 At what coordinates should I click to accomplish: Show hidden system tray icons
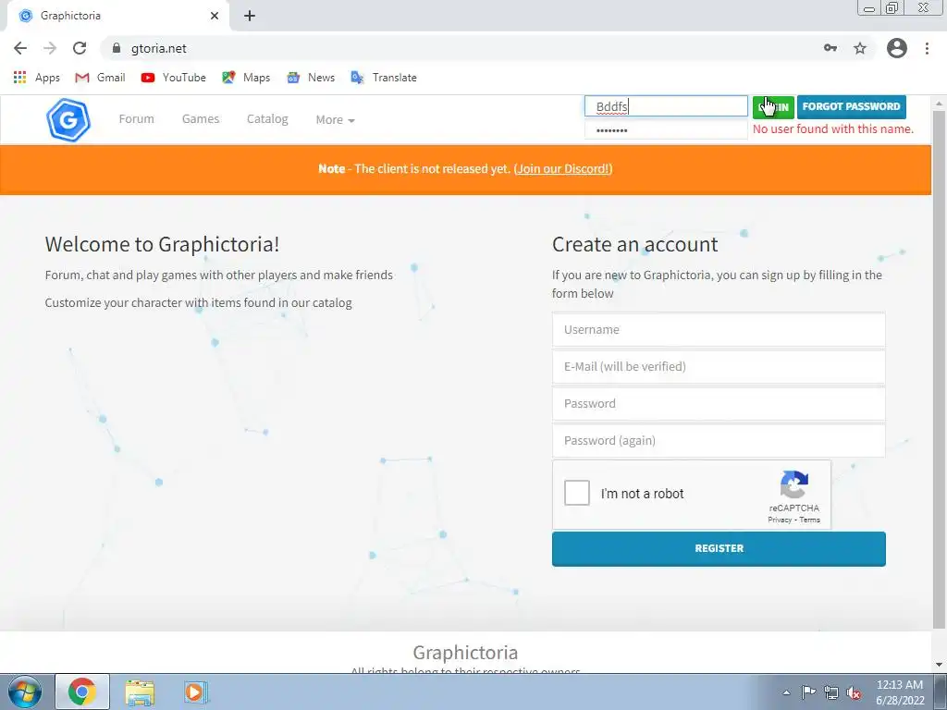pos(786,692)
